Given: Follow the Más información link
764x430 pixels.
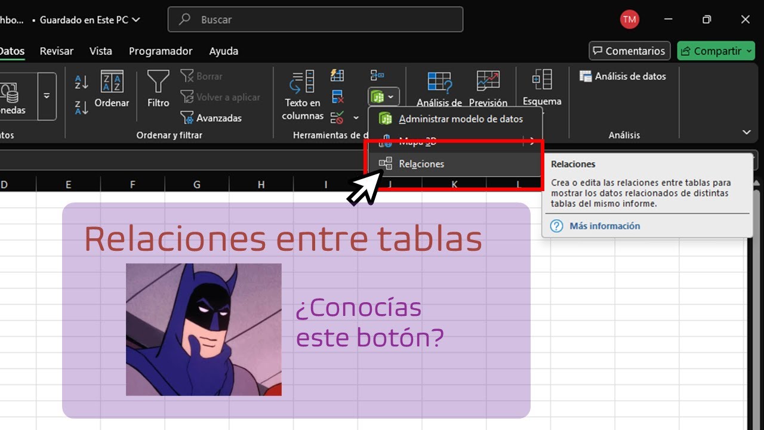Looking at the screenshot, I should (605, 226).
